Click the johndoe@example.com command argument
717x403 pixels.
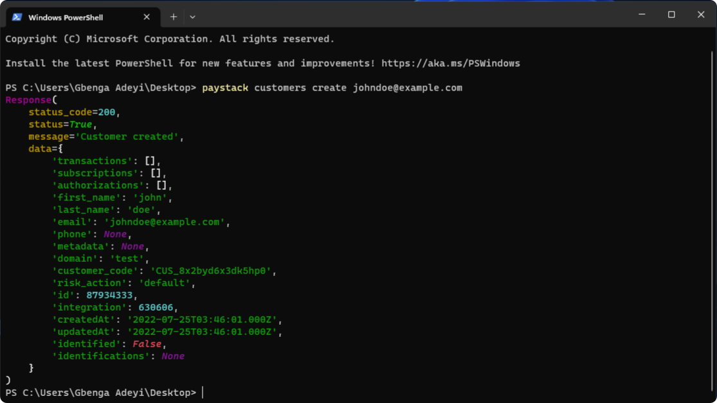(x=408, y=88)
